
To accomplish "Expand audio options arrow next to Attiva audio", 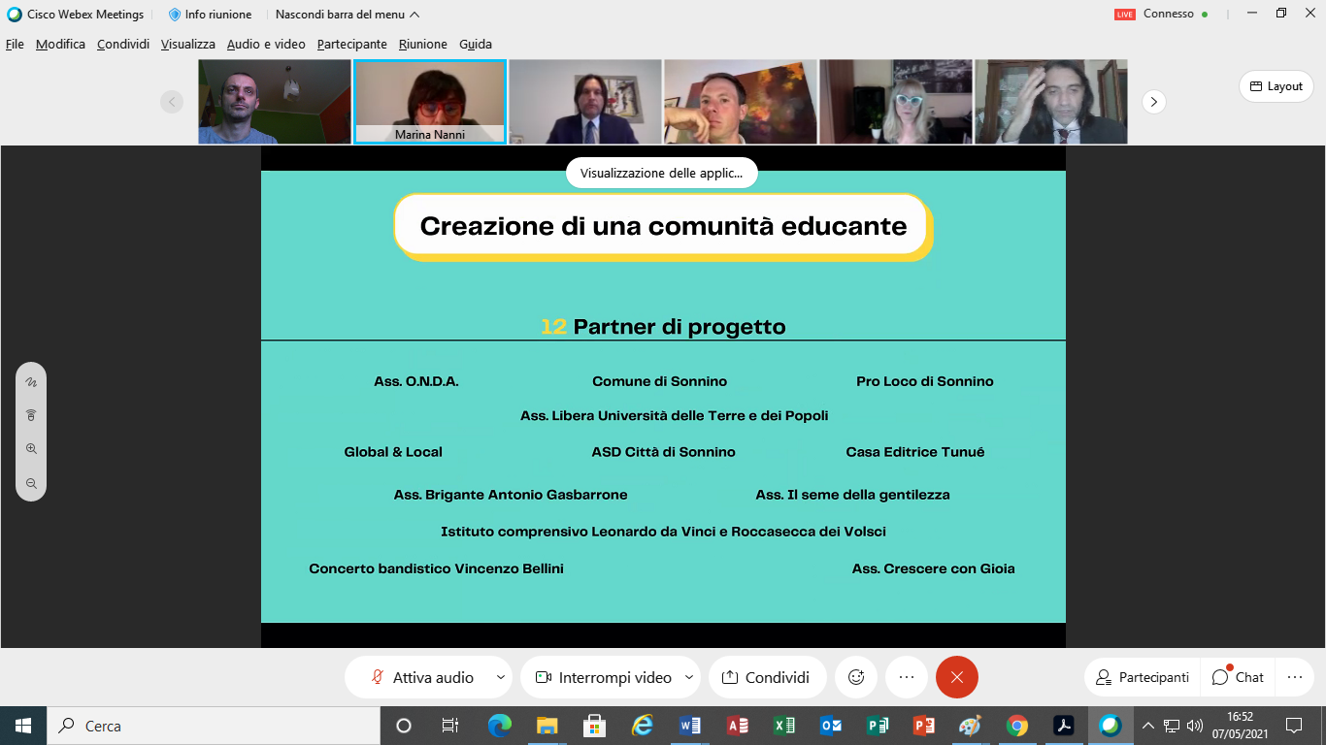I will click(x=501, y=677).
